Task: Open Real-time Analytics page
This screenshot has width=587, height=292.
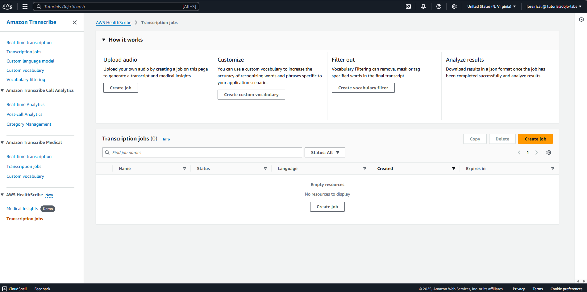Action: coord(25,104)
